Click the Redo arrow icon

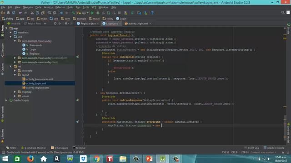tap(25, 13)
